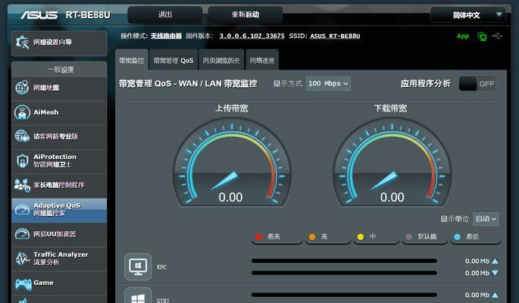This screenshot has width=519, height=303.
Task: Click the General settings section header
Action: pos(59,70)
